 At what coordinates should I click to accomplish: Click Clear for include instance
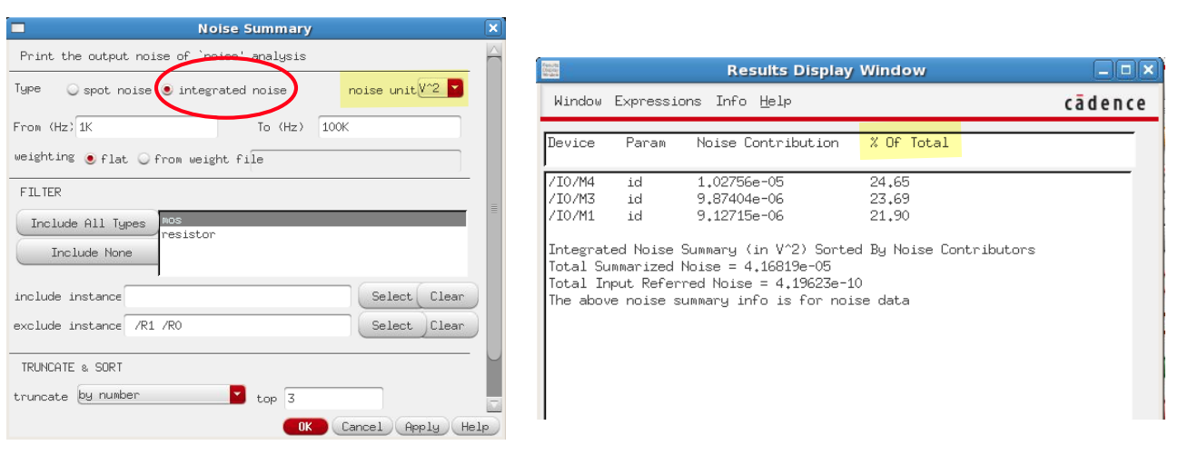tap(447, 296)
